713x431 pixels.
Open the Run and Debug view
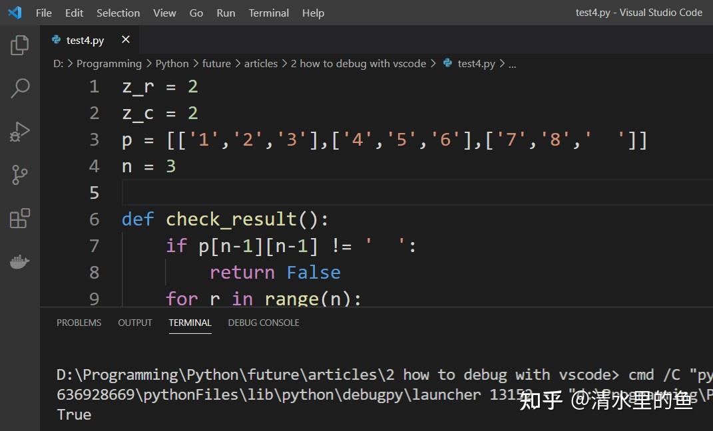(19, 132)
